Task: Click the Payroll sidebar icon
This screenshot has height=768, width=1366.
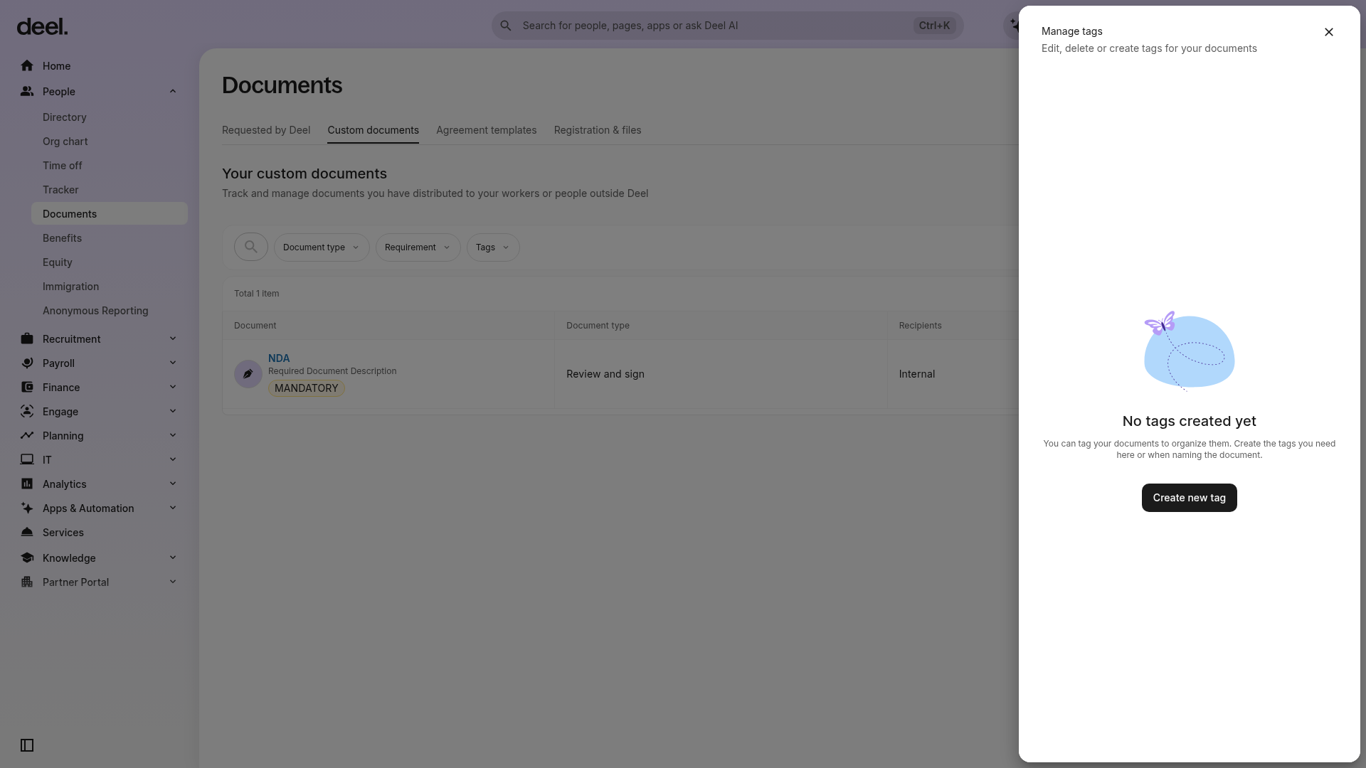Action: point(27,363)
